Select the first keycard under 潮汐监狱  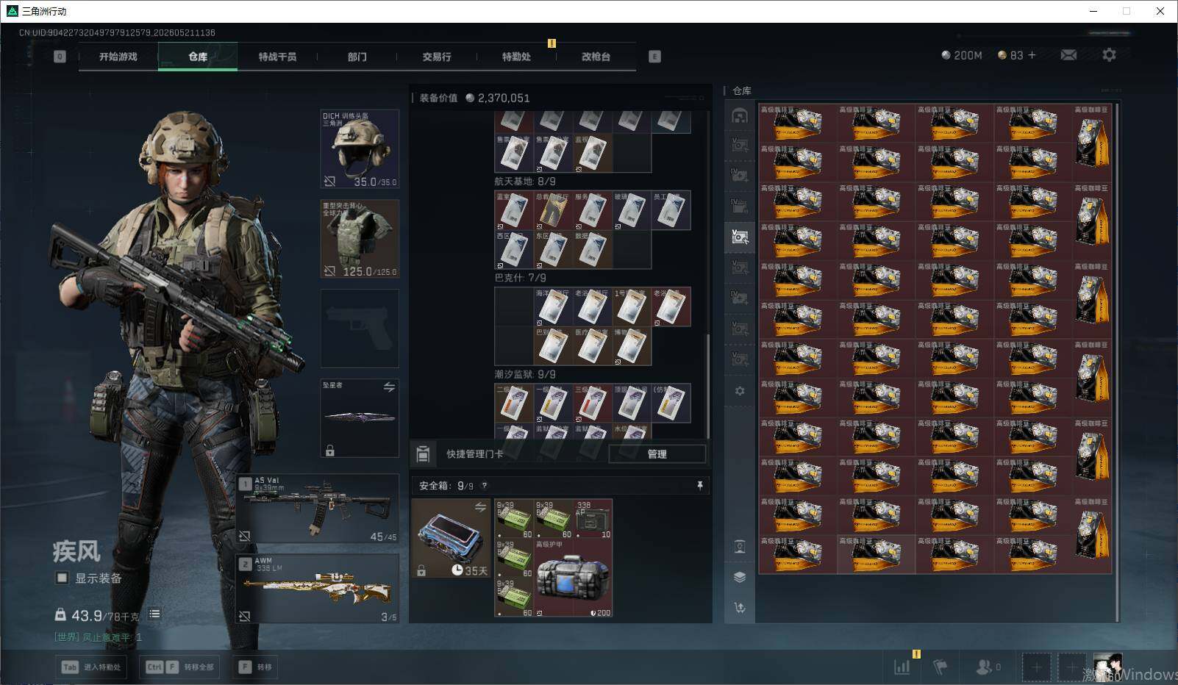[x=514, y=404]
